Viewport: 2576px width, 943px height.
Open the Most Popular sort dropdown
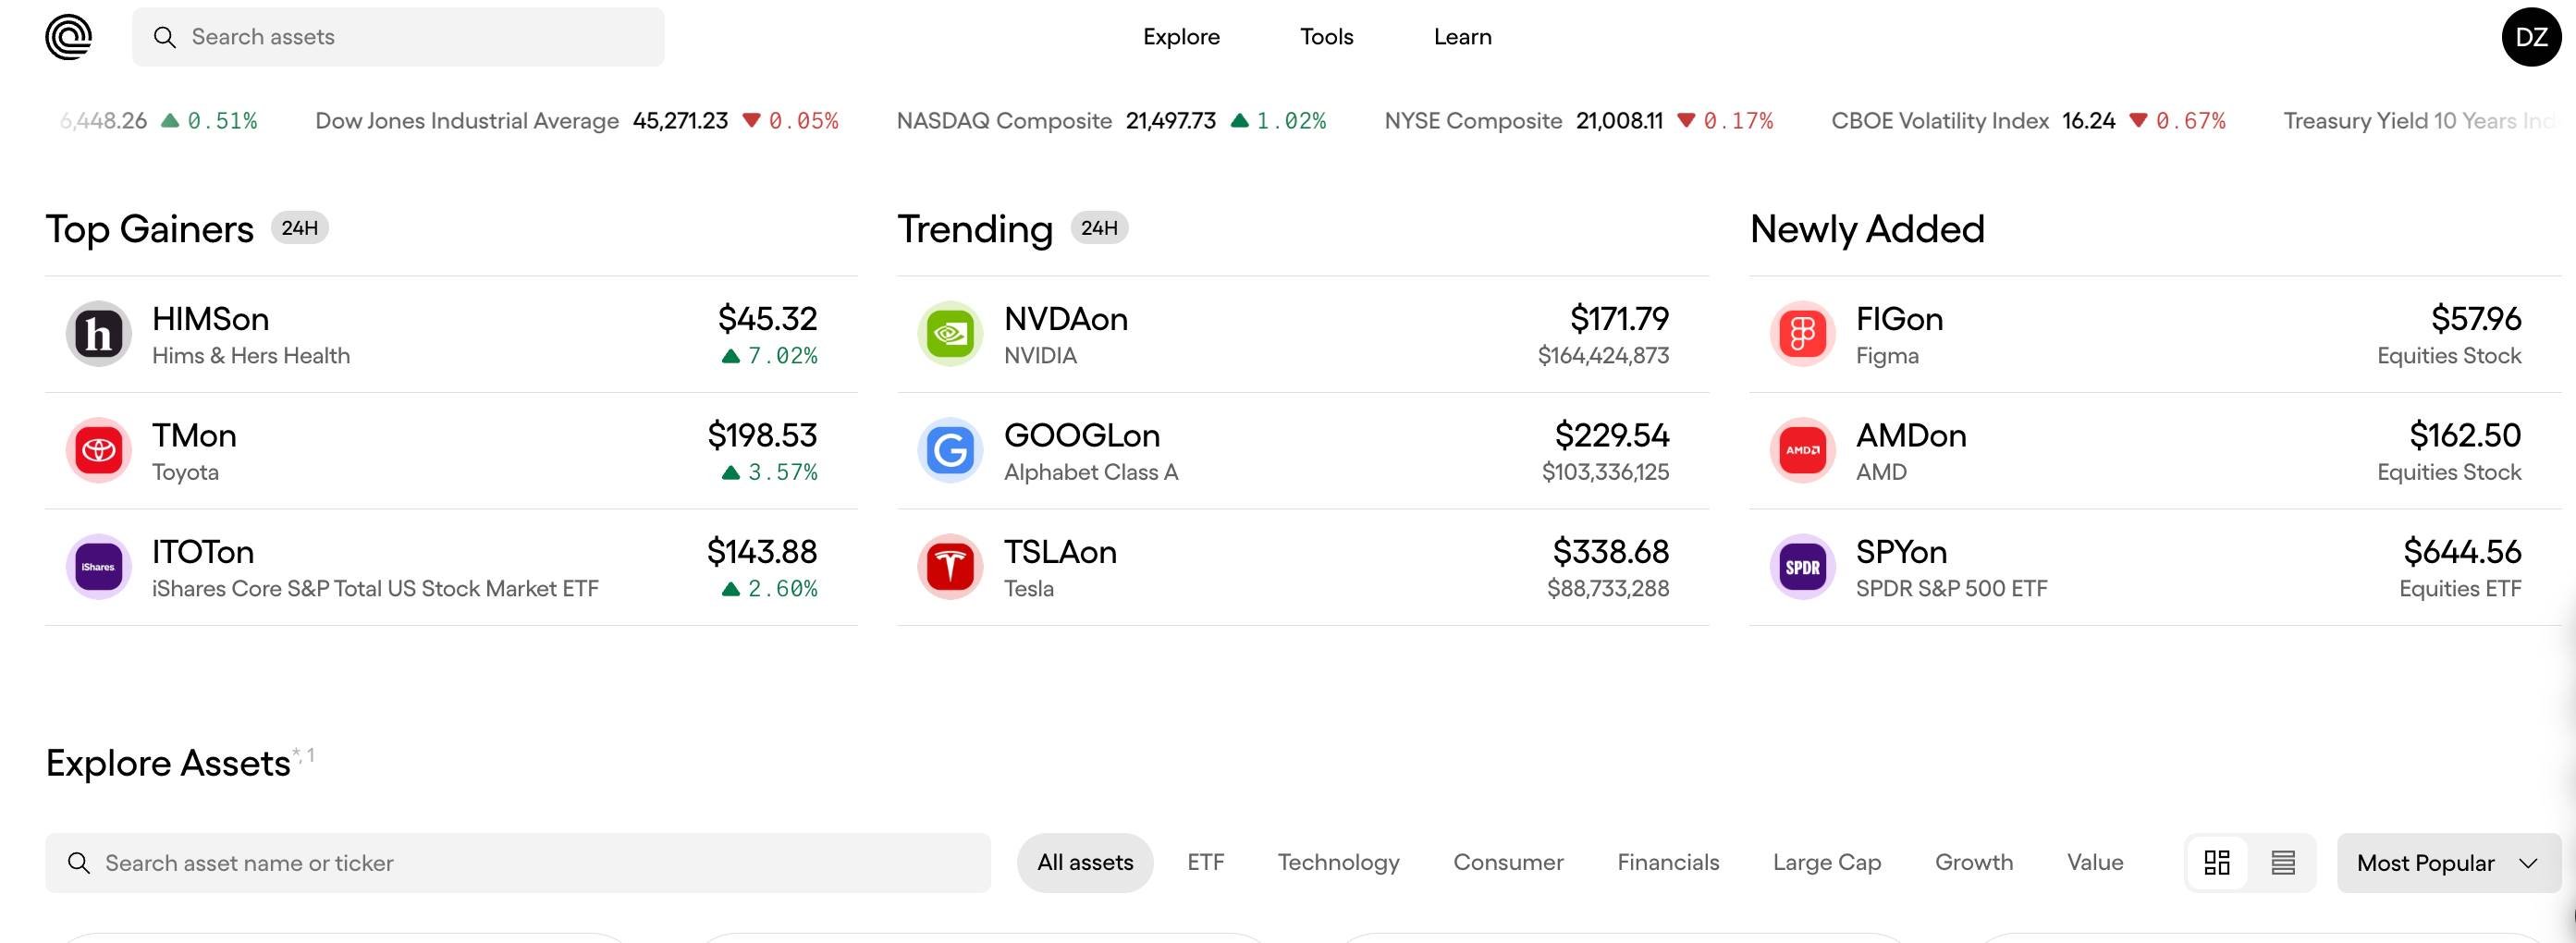pos(2448,862)
